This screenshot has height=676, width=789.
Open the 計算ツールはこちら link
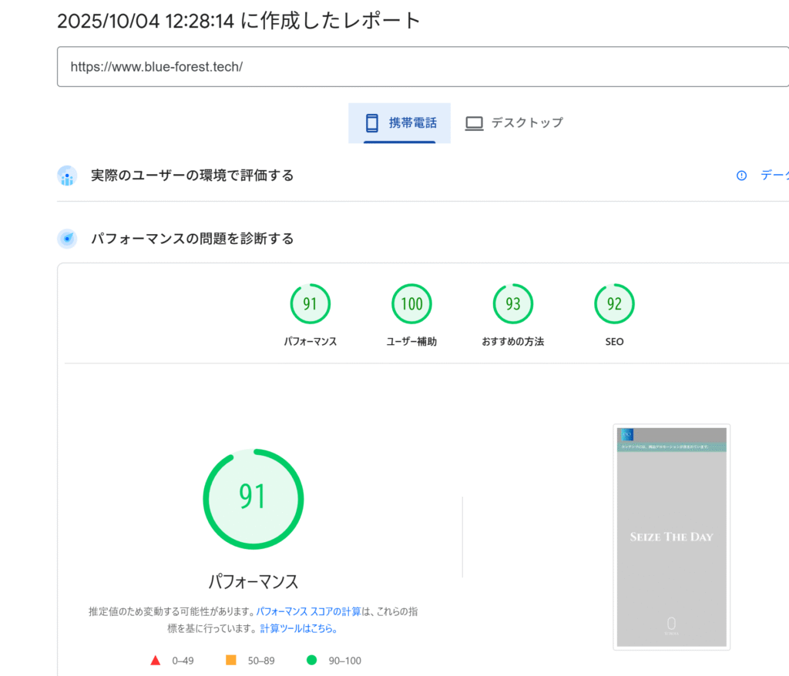pyautogui.click(x=298, y=628)
